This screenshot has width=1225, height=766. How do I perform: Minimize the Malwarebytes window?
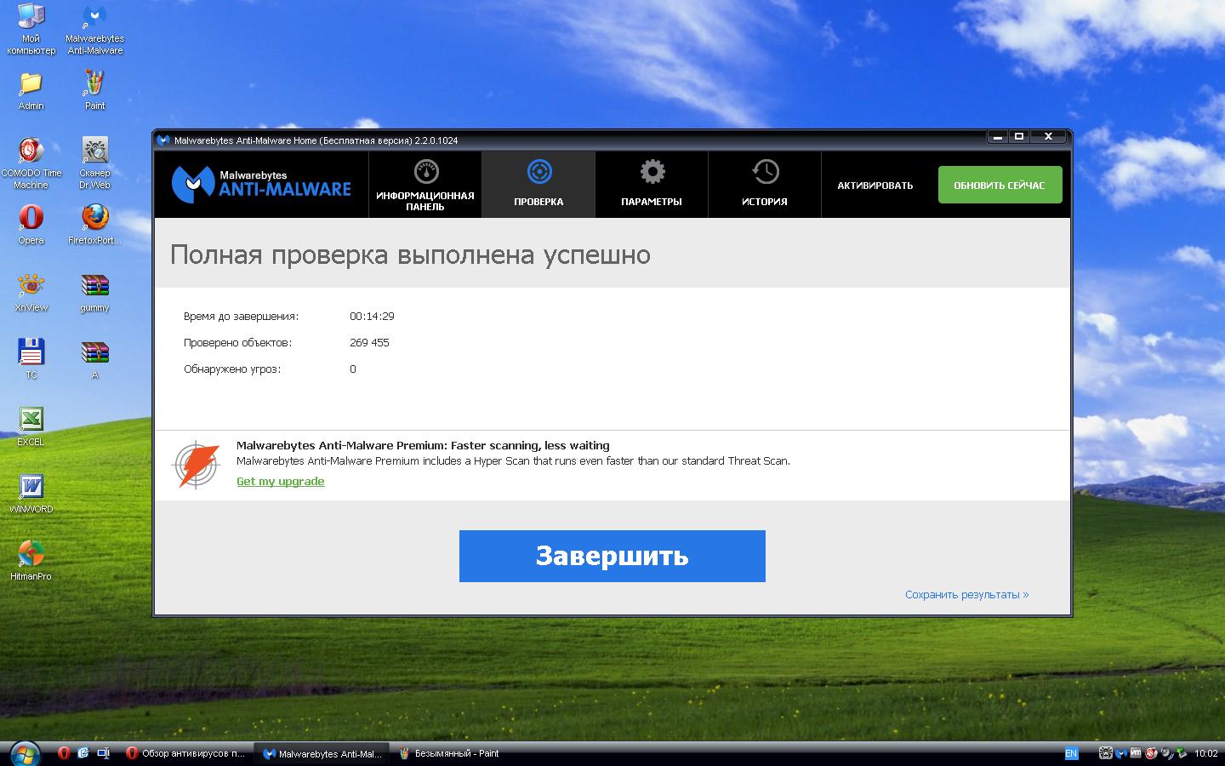[x=998, y=136]
